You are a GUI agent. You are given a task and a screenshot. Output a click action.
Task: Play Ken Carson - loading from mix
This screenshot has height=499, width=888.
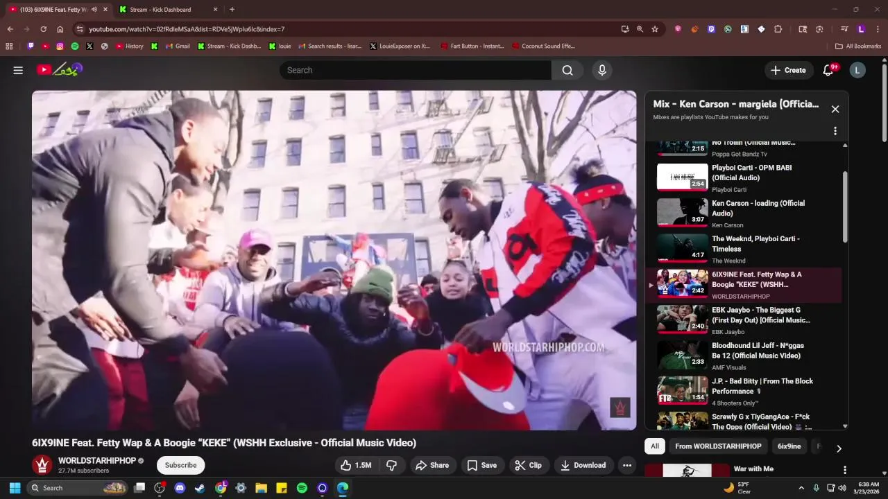(743, 213)
